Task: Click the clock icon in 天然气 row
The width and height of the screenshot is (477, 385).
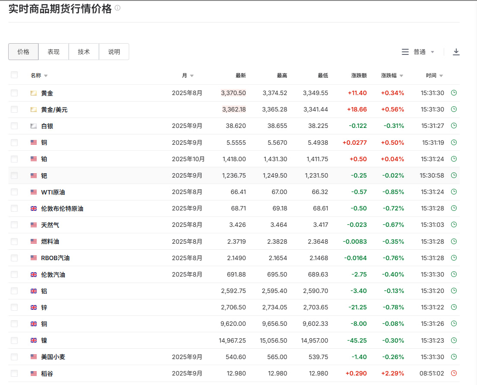Action: click(x=454, y=225)
